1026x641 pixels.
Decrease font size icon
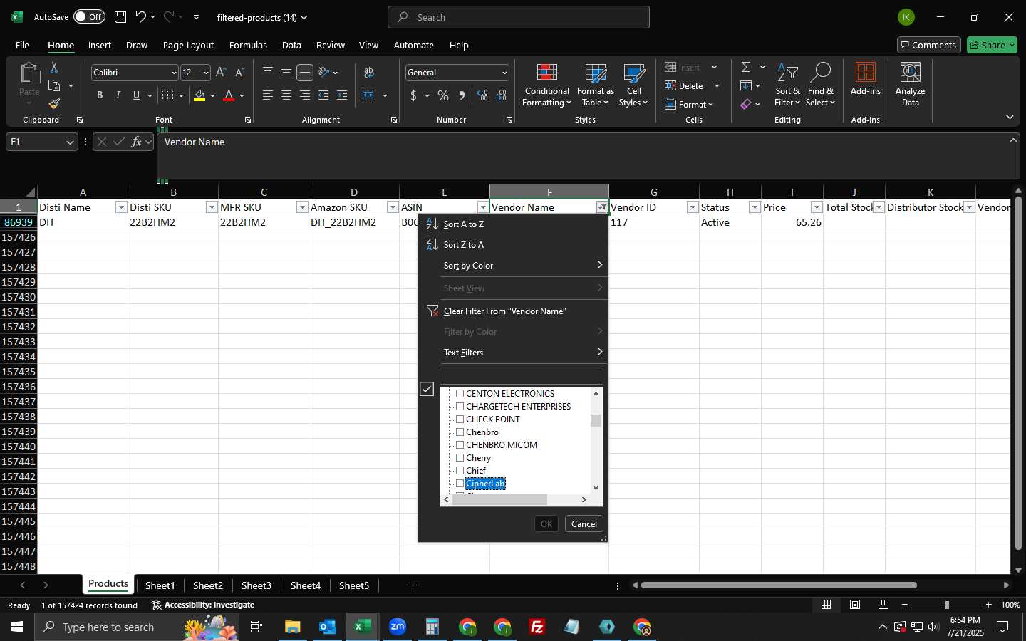[x=239, y=73]
